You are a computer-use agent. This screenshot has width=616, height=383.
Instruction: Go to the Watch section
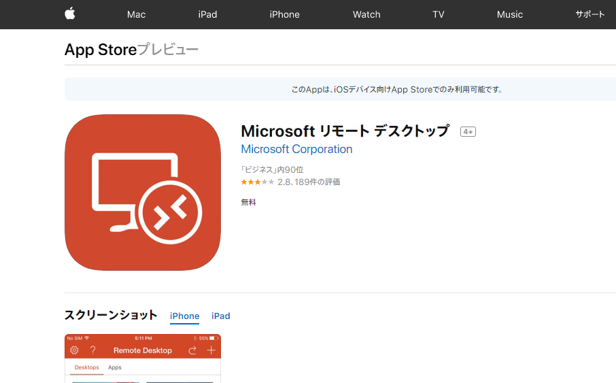click(366, 14)
